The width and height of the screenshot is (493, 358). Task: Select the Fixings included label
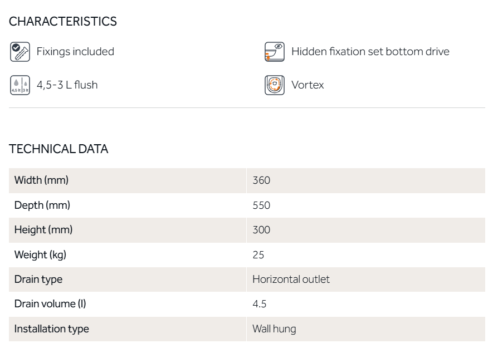coord(75,51)
